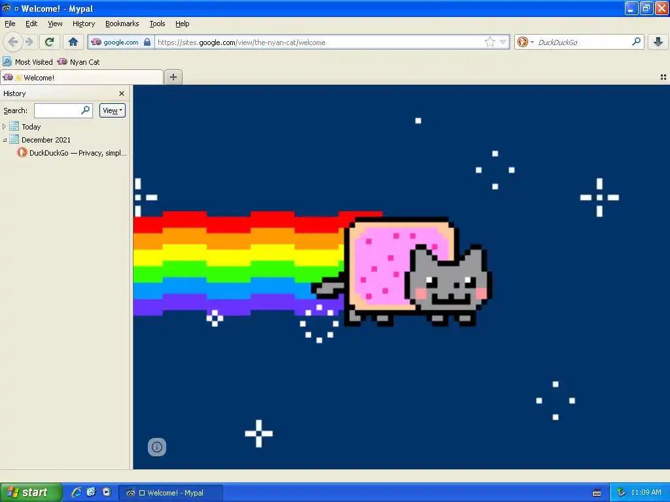The image size is (670, 502).
Task: Open the History View sort dropdown
Action: (112, 110)
